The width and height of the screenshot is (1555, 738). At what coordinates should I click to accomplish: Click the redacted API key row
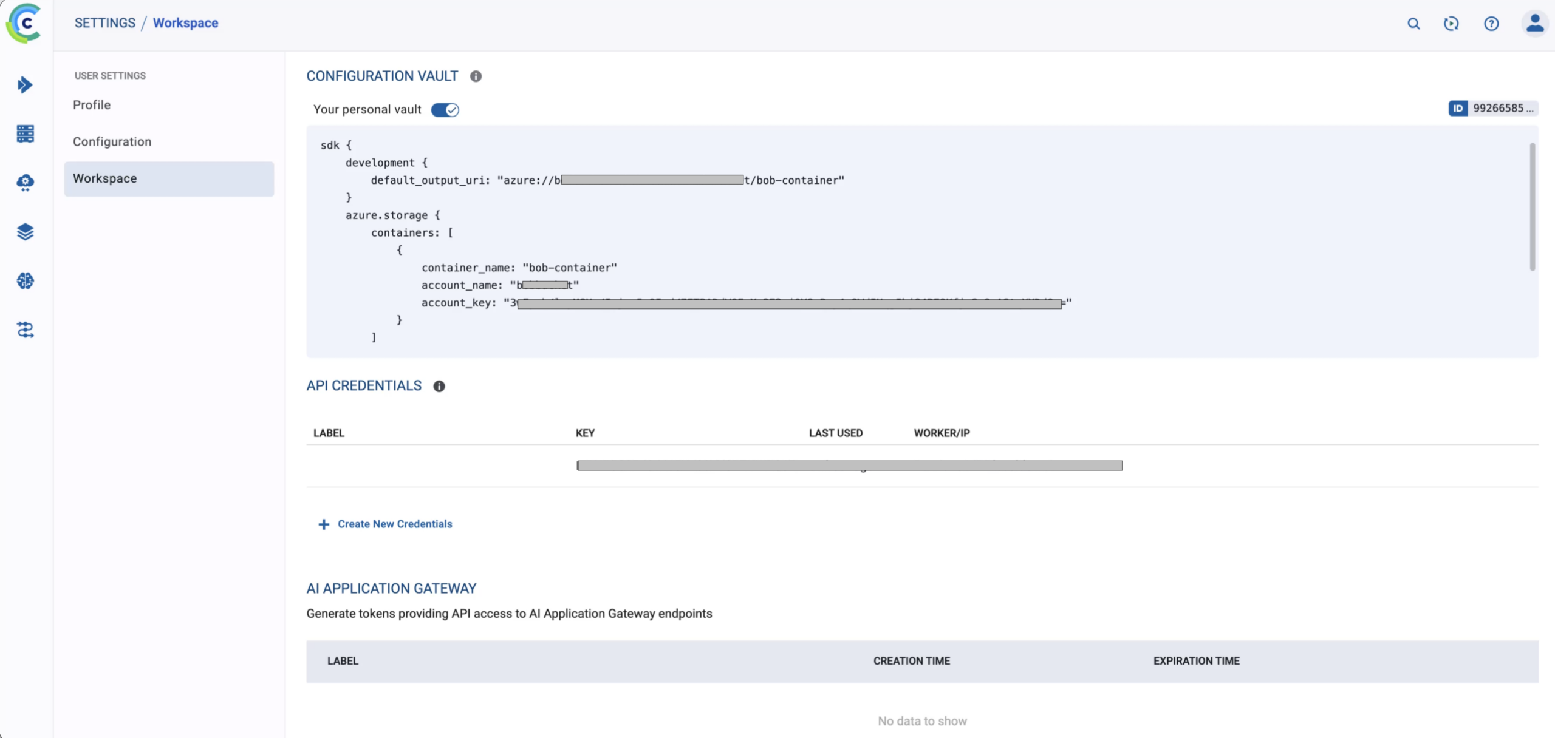click(849, 466)
